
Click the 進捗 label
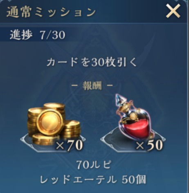[x=21, y=35]
